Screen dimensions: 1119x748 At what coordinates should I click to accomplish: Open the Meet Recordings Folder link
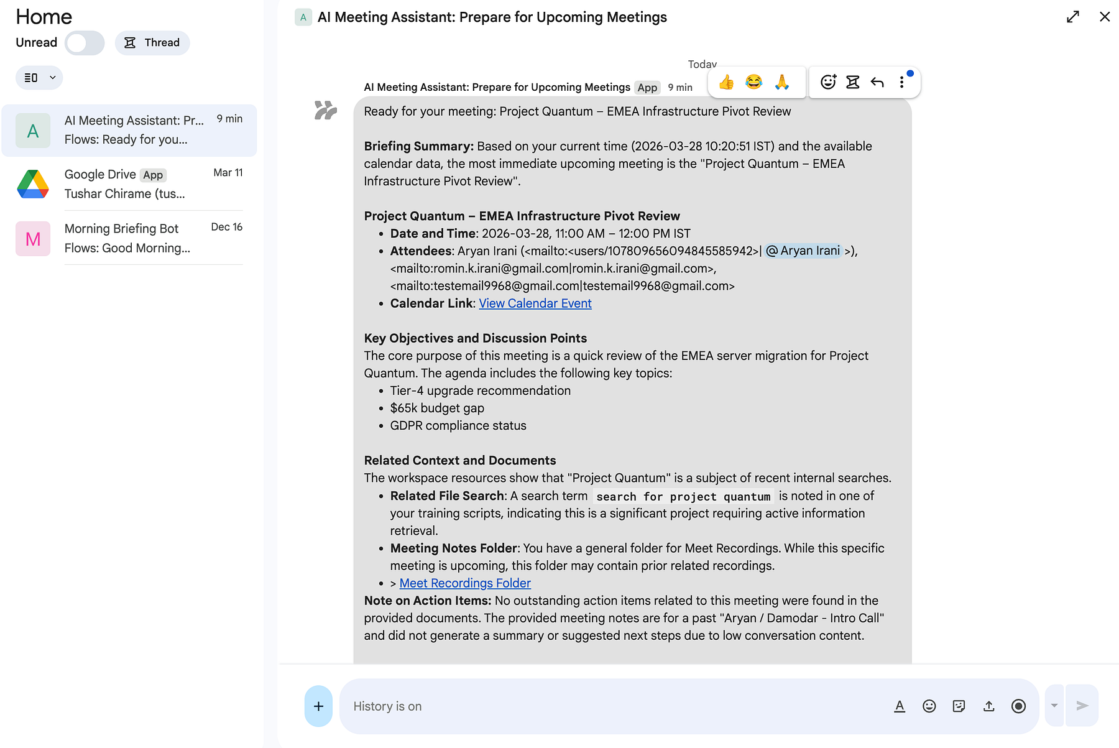pyautogui.click(x=465, y=583)
